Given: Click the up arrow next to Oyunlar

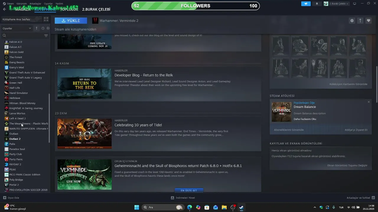Looking at the screenshot, I should [x=37, y=28].
